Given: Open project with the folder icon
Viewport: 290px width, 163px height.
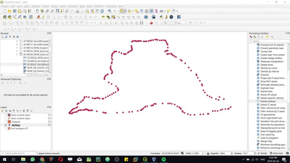Looking at the screenshot, I should point(10,11).
